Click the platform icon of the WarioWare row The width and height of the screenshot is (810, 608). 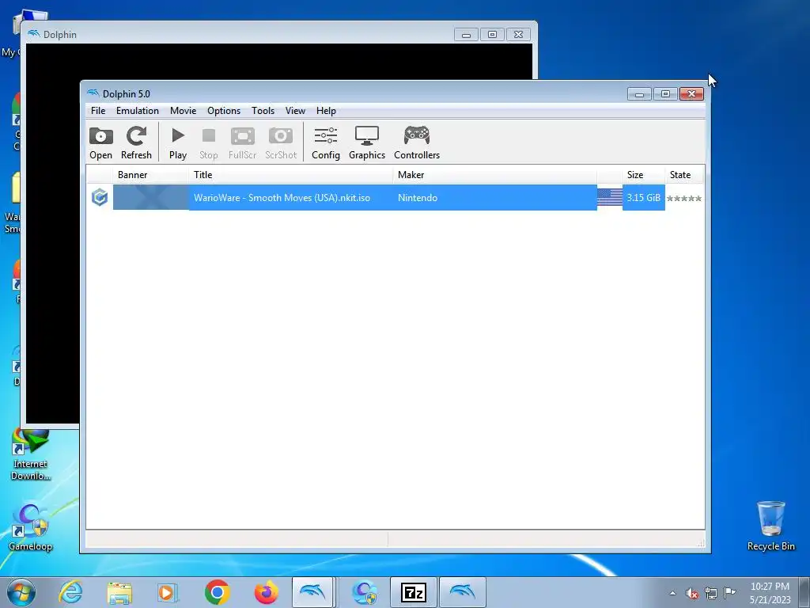99,197
